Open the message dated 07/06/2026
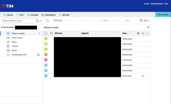Screen dimensions: 171x104 click(x=97, y=39)
